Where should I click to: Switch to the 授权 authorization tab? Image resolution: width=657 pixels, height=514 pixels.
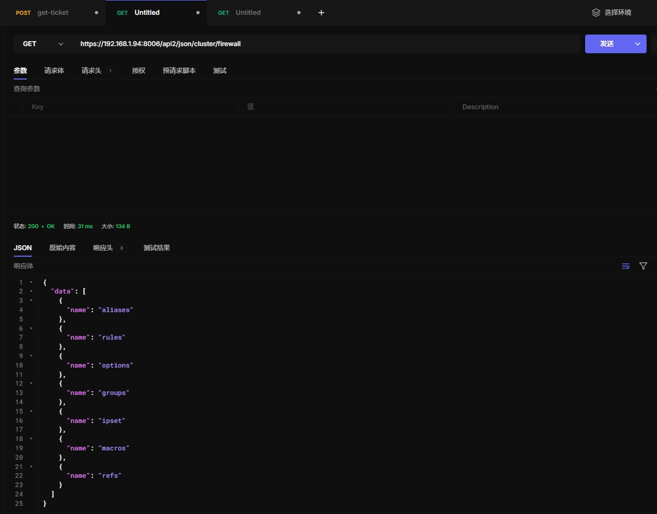point(139,71)
